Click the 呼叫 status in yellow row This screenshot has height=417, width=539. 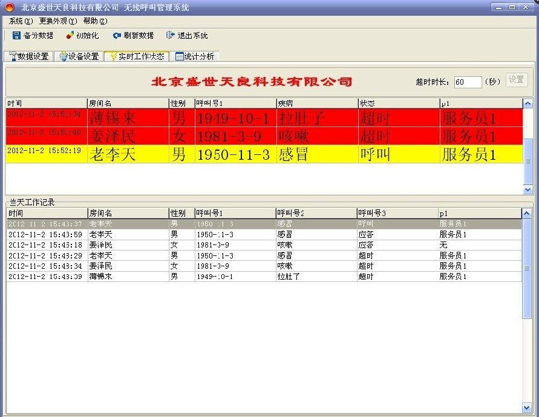[x=375, y=154]
